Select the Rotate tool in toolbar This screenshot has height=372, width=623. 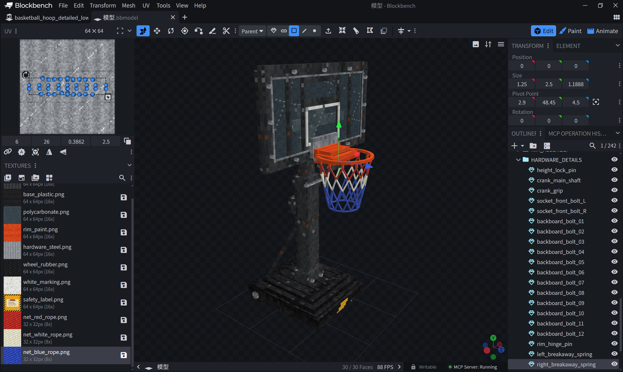point(171,31)
